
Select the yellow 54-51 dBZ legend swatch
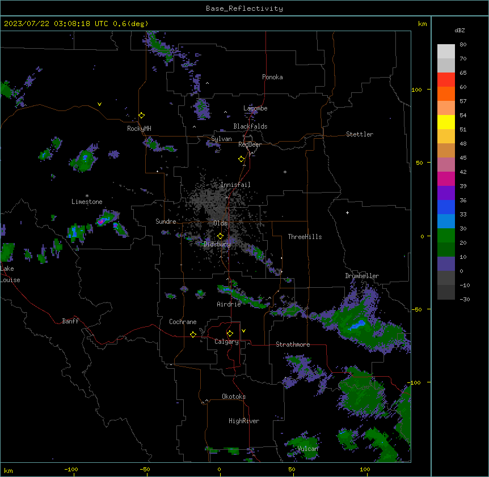(446, 122)
